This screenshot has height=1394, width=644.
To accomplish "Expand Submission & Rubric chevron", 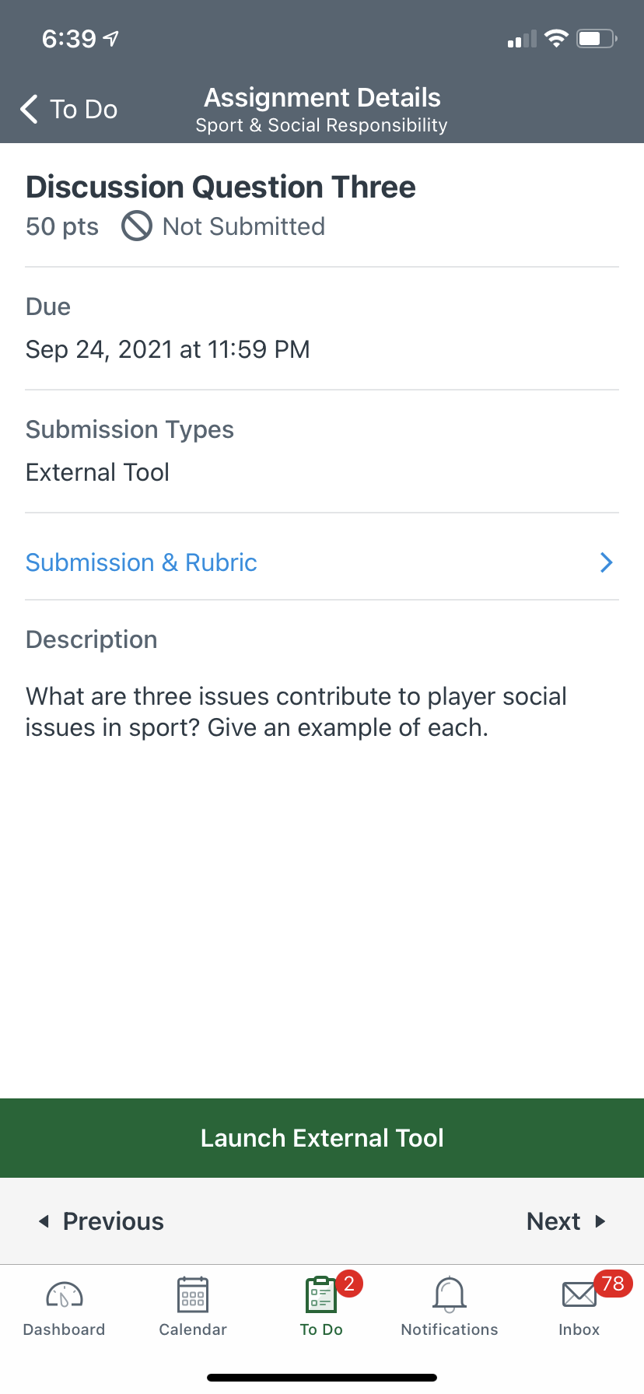I will pos(607,562).
